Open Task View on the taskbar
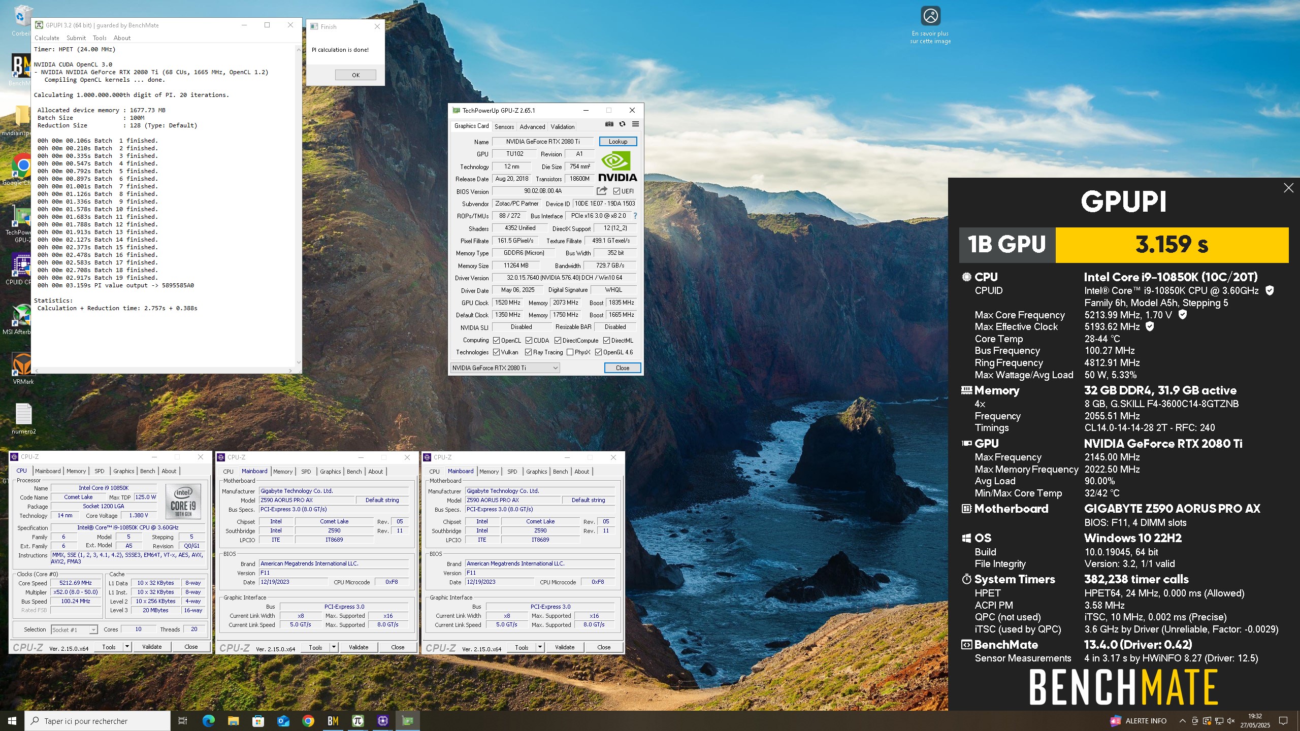The width and height of the screenshot is (1300, 731). tap(183, 721)
